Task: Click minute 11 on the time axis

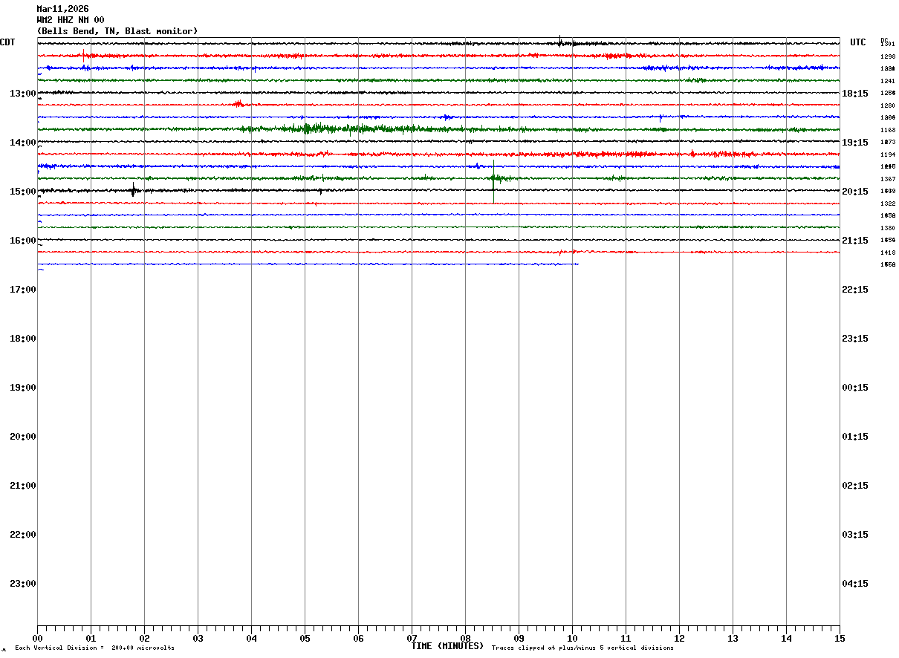Action: [626, 639]
